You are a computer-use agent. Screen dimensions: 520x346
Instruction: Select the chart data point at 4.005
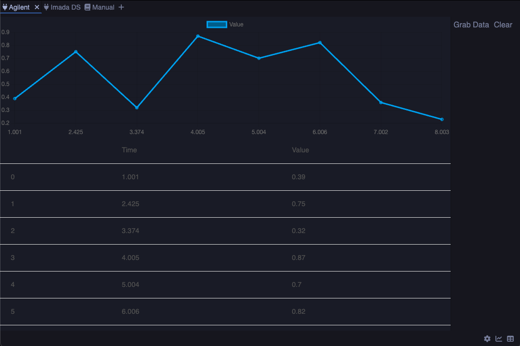[x=198, y=36]
